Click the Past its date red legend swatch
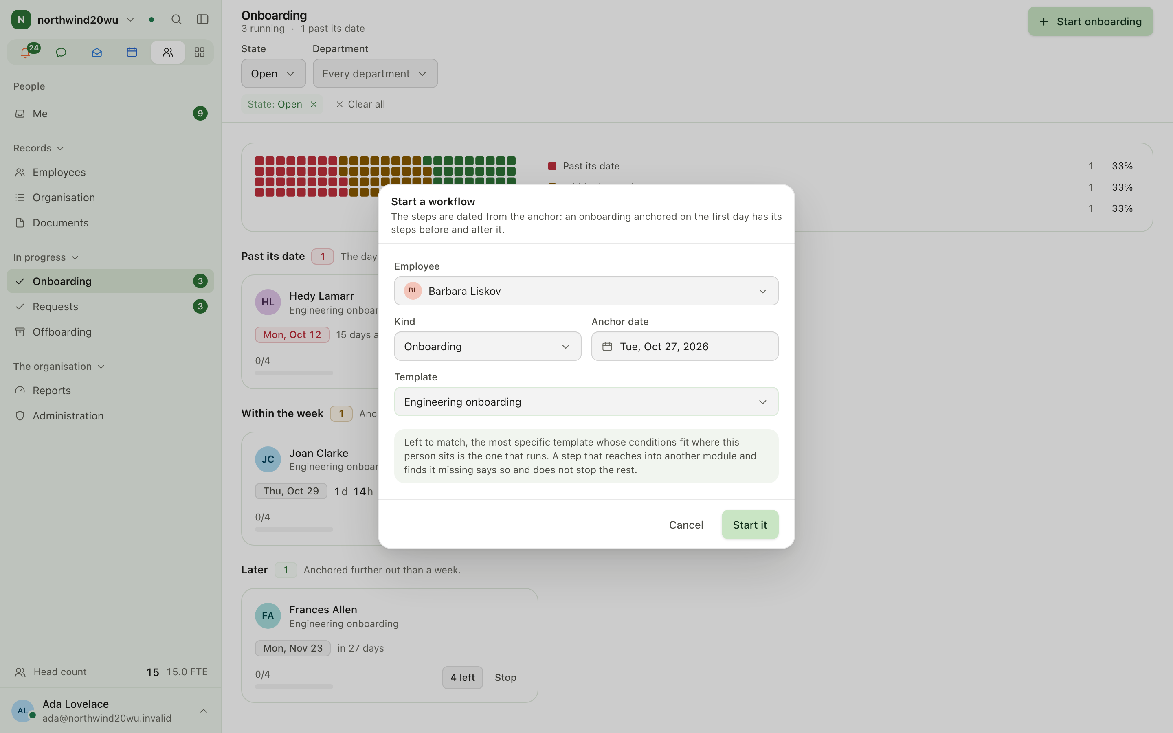This screenshot has height=733, width=1173. [551, 166]
